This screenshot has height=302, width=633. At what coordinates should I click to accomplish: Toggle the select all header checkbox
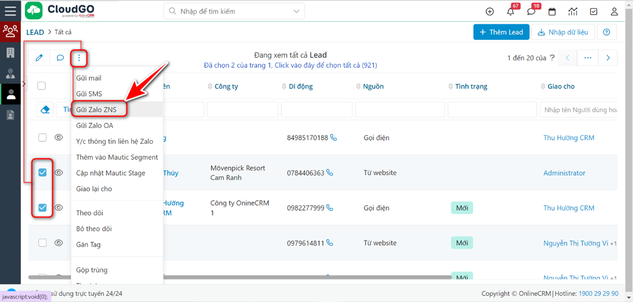point(42,86)
